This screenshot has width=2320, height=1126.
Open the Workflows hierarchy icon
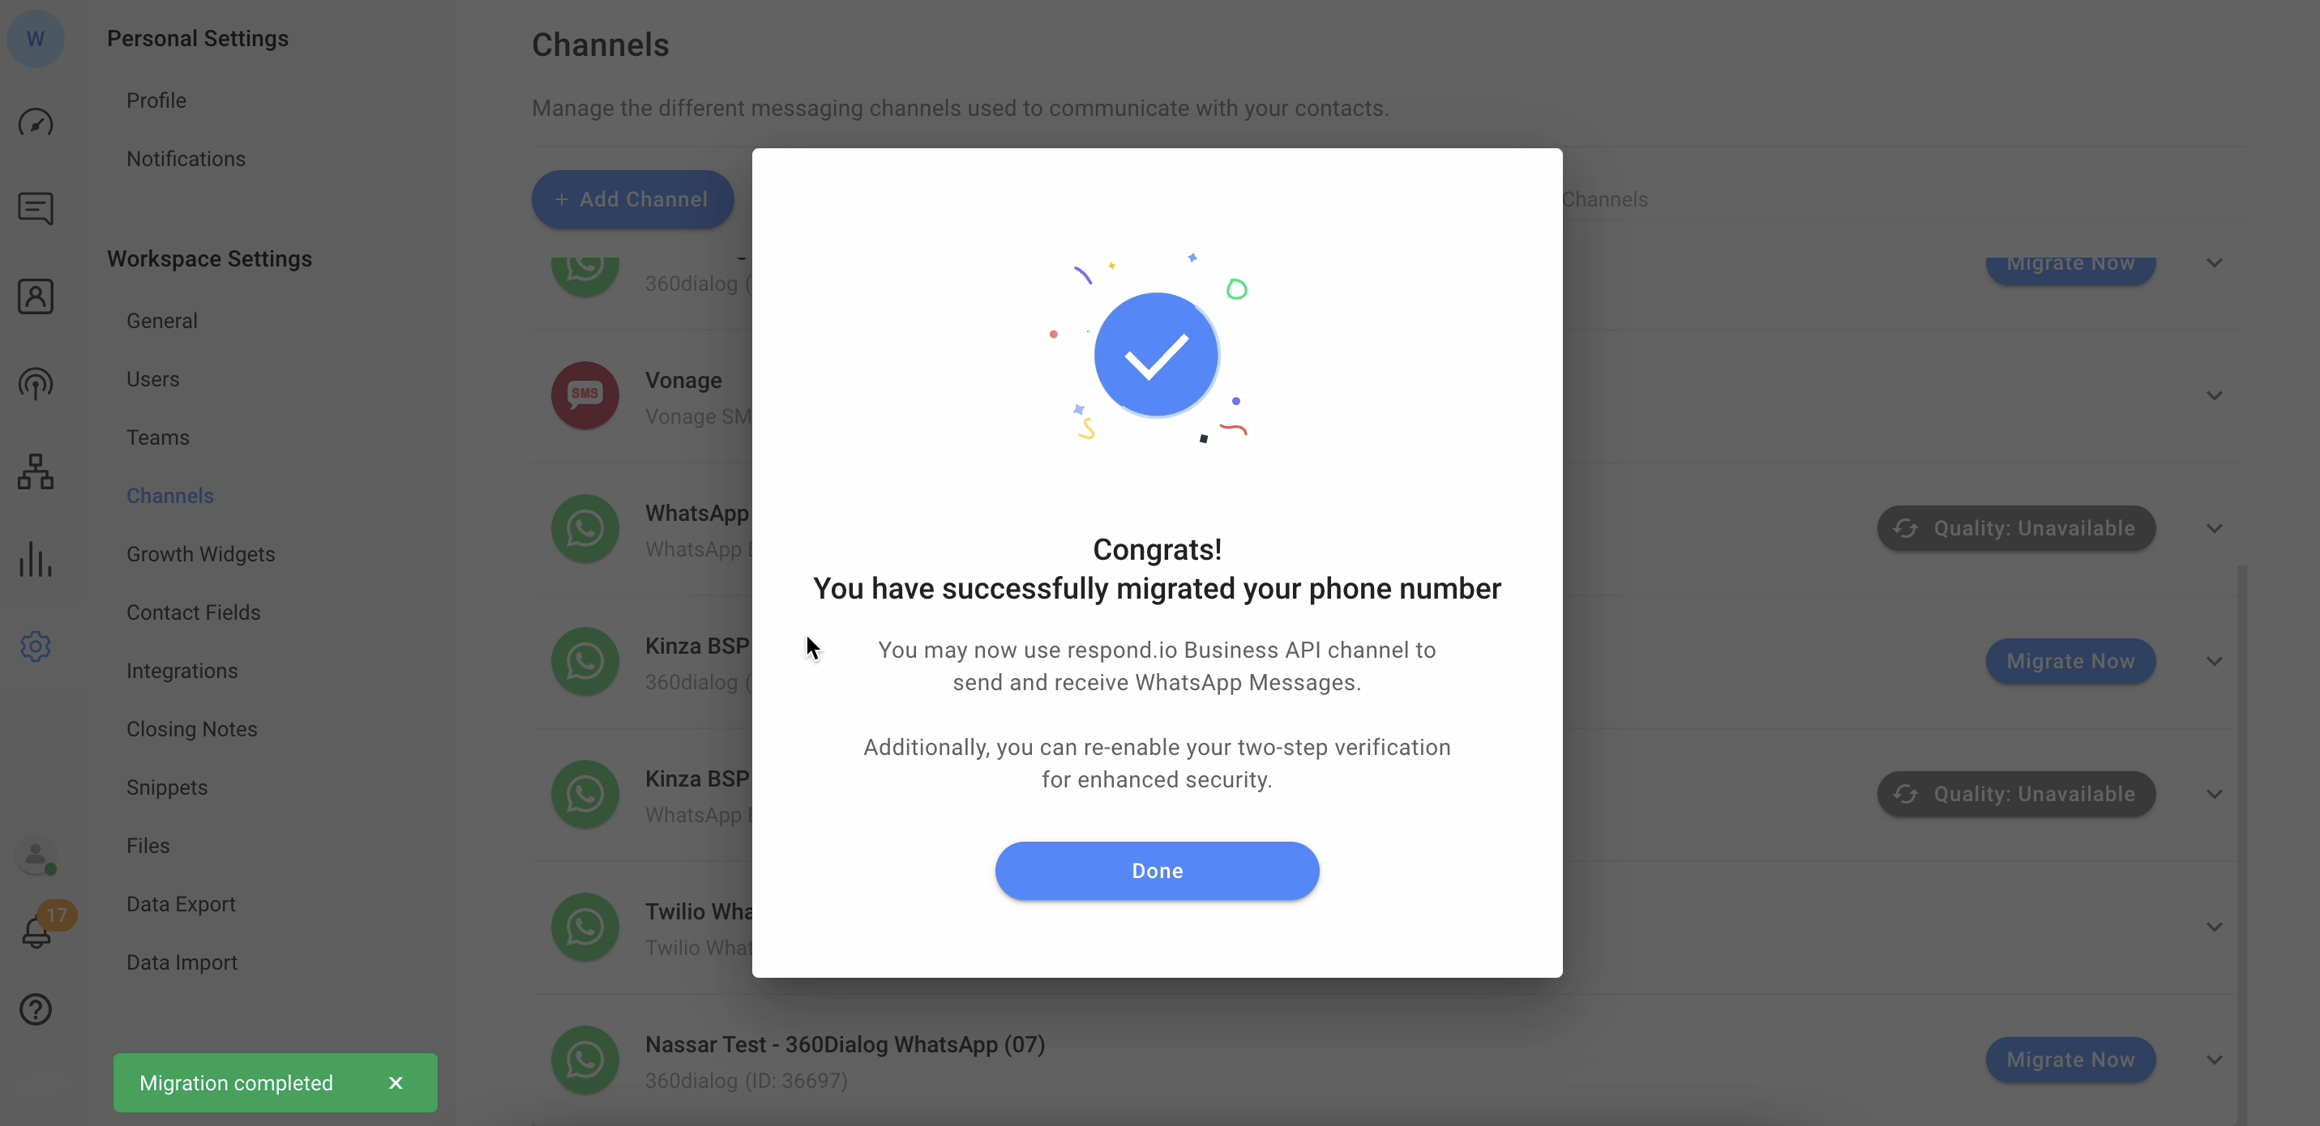pos(36,471)
